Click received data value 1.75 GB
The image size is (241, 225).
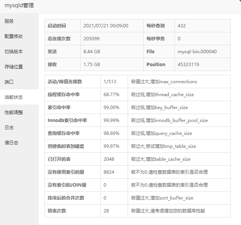tap(92, 64)
